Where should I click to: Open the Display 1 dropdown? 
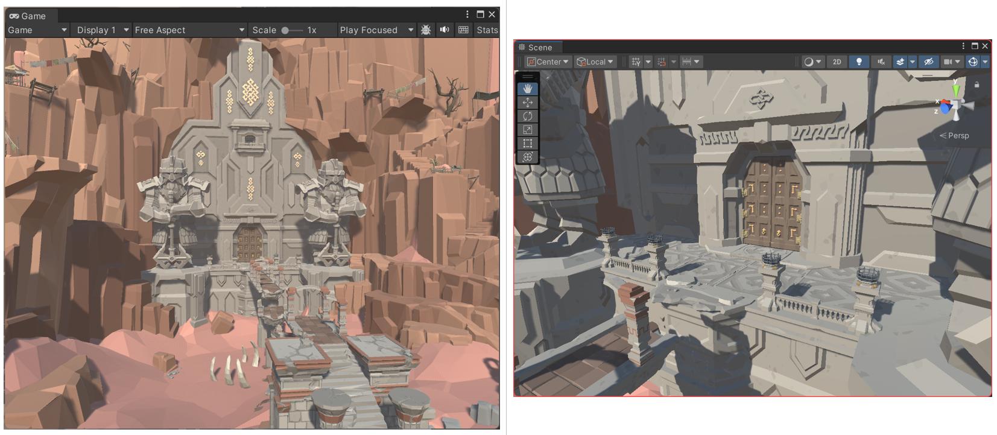click(x=101, y=30)
